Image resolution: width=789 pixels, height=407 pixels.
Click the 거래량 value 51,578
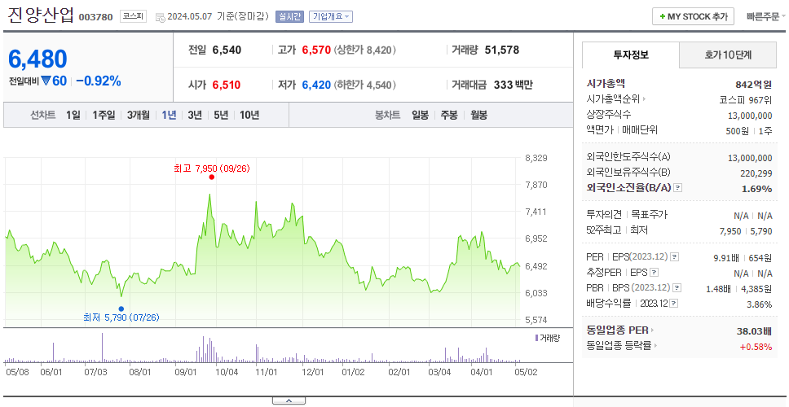pos(502,50)
